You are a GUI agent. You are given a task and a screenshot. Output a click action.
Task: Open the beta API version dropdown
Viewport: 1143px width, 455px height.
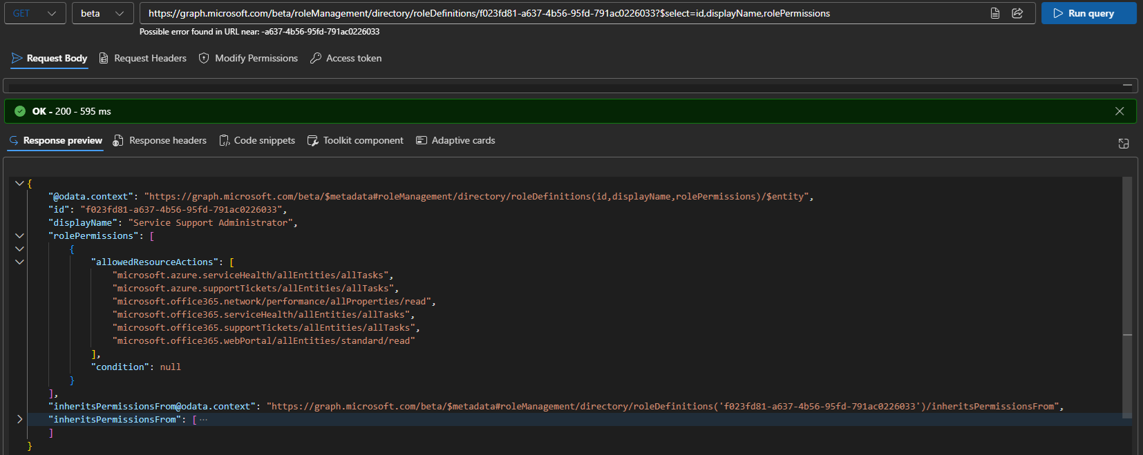(102, 13)
